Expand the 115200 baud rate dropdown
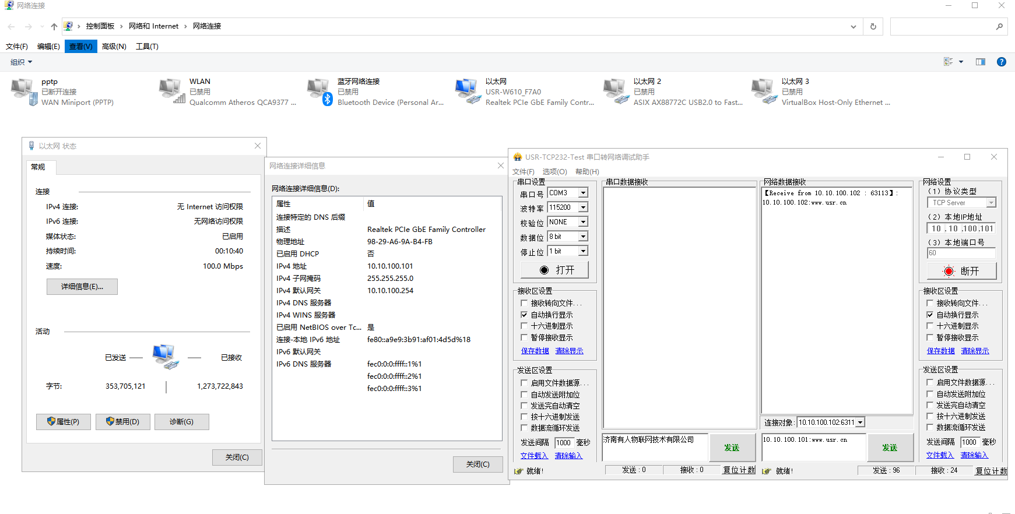The height and width of the screenshot is (514, 1015). click(582, 207)
